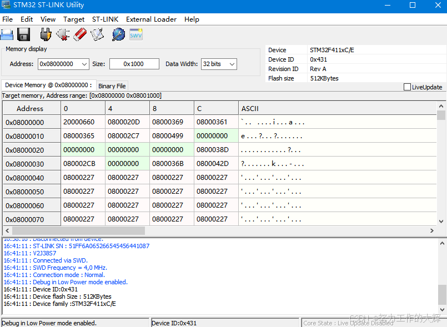Click the ST-LINK Utility title bar app icon
The image size is (447, 327).
pyautogui.click(x=6, y=5)
